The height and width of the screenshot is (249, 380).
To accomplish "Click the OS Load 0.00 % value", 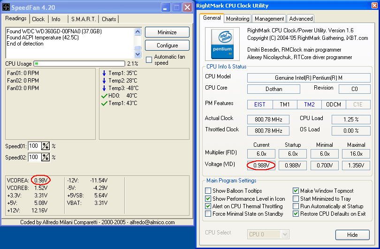I will (351, 131).
